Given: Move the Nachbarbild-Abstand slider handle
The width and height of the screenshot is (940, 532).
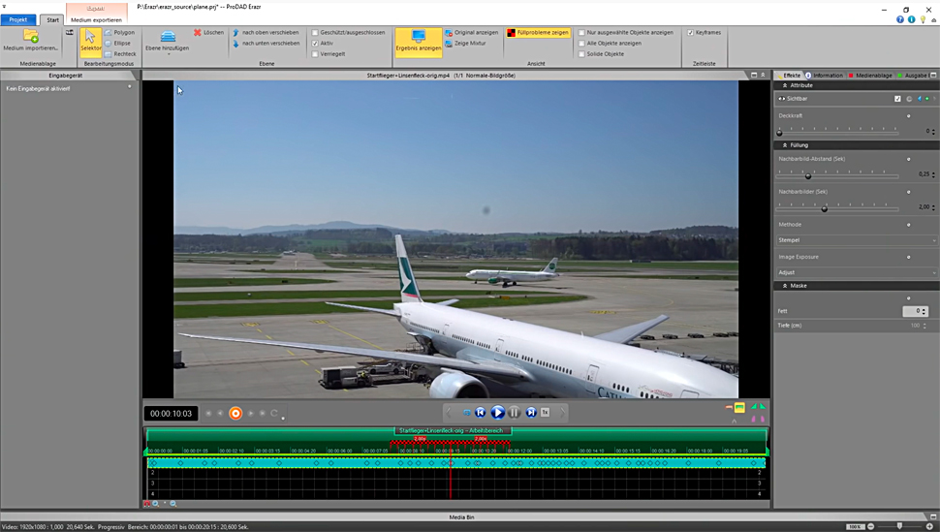Looking at the screenshot, I should 808,176.
